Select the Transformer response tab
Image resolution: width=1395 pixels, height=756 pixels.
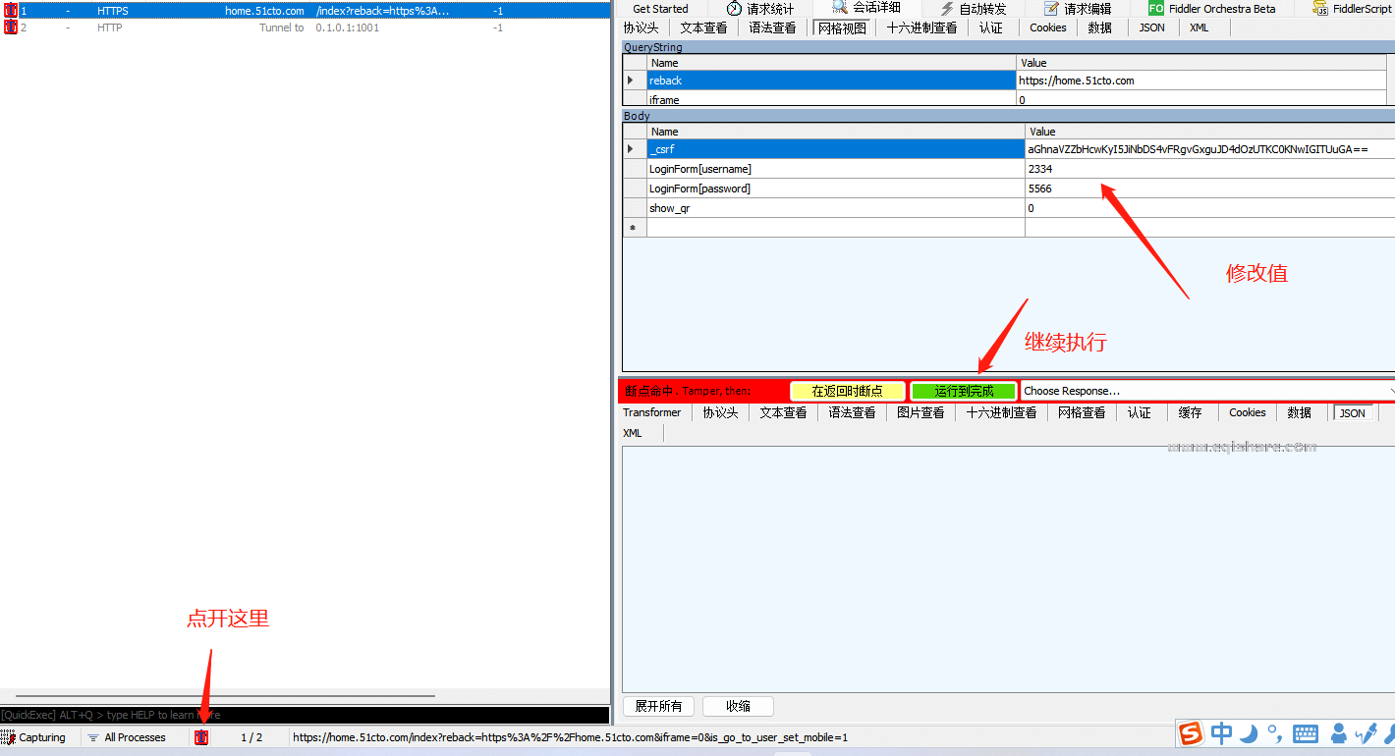point(651,413)
